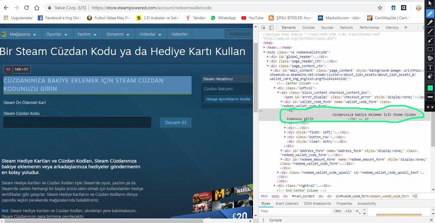Screen dimensions: 435x223
Task: Expand the global_header div node
Action: point(268,57)
